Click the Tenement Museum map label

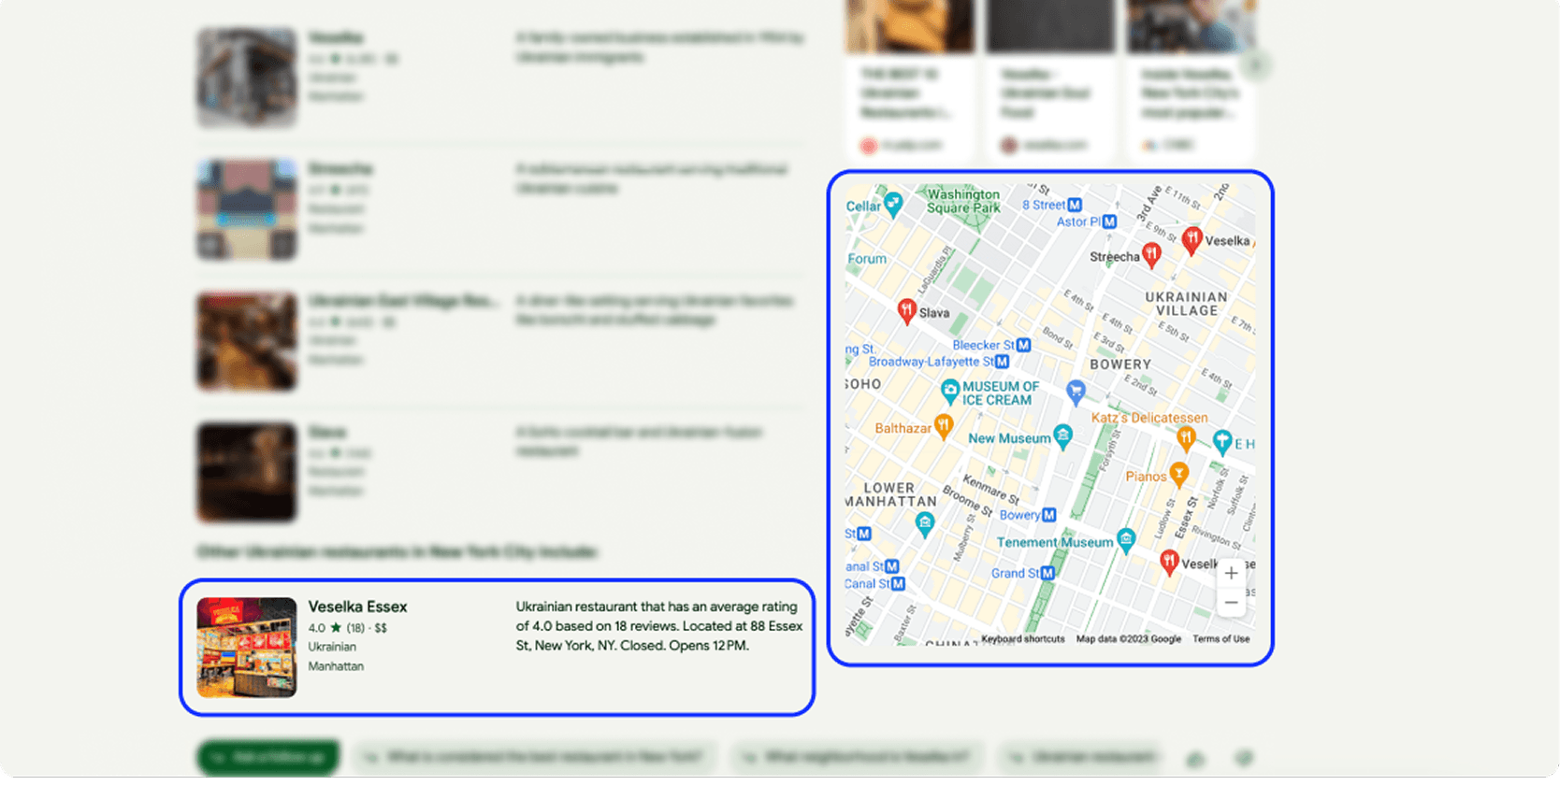click(x=1055, y=542)
